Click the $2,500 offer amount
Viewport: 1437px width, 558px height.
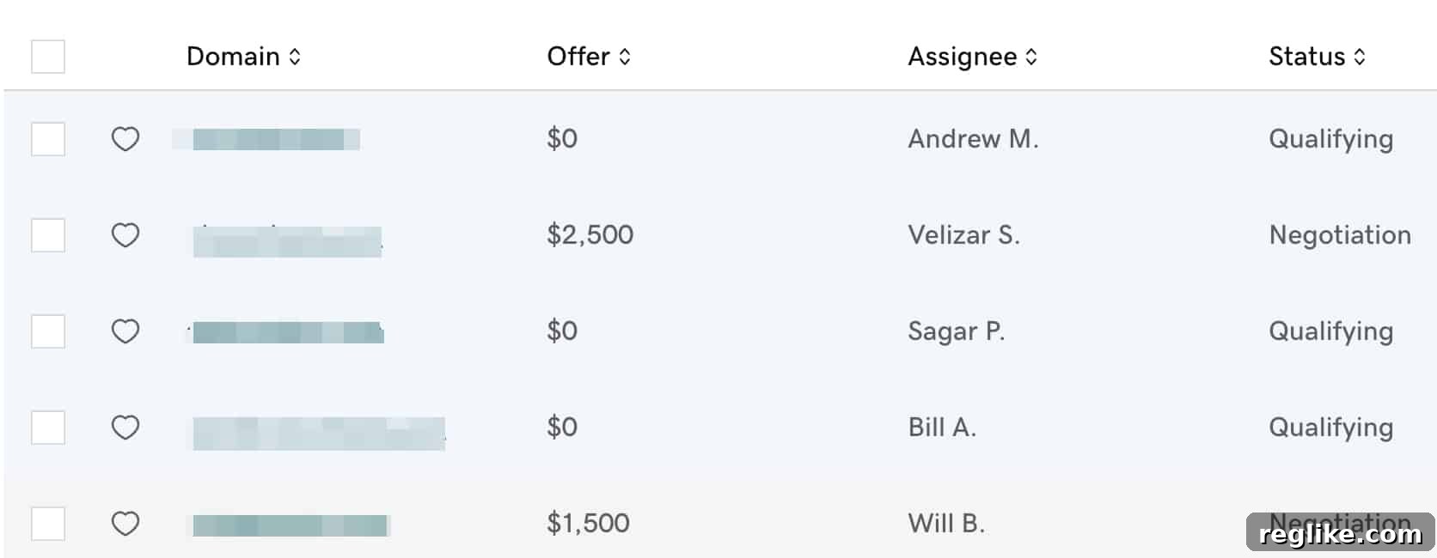click(590, 235)
